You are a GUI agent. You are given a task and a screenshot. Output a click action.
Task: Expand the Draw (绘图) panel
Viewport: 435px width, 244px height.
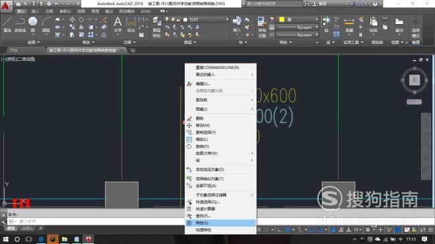tap(34, 42)
